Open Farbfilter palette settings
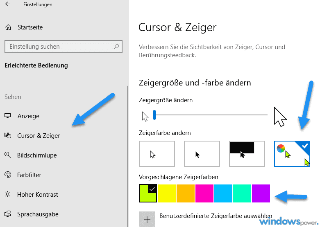 pyautogui.click(x=29, y=175)
